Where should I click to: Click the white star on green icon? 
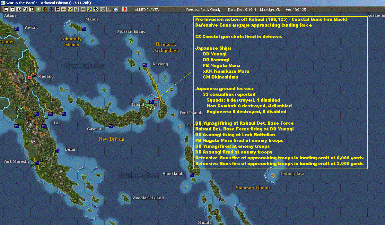[38, 9]
